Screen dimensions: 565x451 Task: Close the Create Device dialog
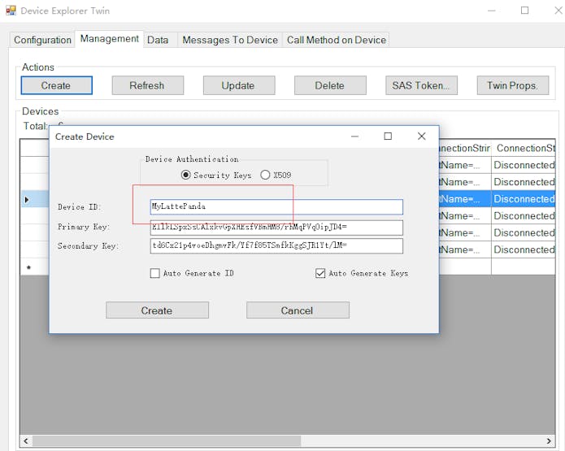pyautogui.click(x=422, y=137)
